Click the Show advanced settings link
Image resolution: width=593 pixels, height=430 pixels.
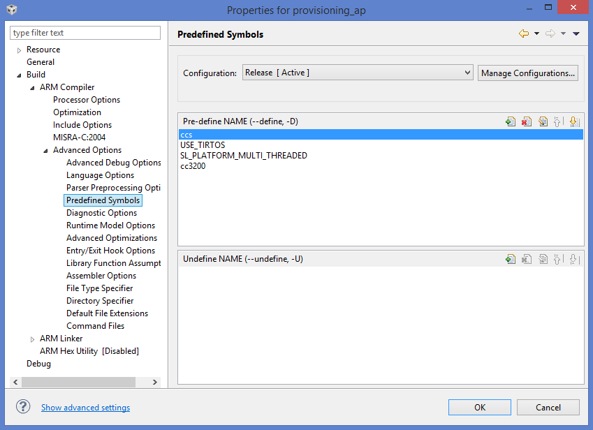coord(85,408)
